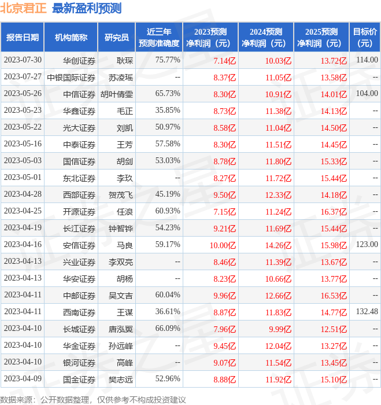The height and width of the screenshot is (405, 381).
Task: Click the 最新盈利预测 heading
Action: 87,8
